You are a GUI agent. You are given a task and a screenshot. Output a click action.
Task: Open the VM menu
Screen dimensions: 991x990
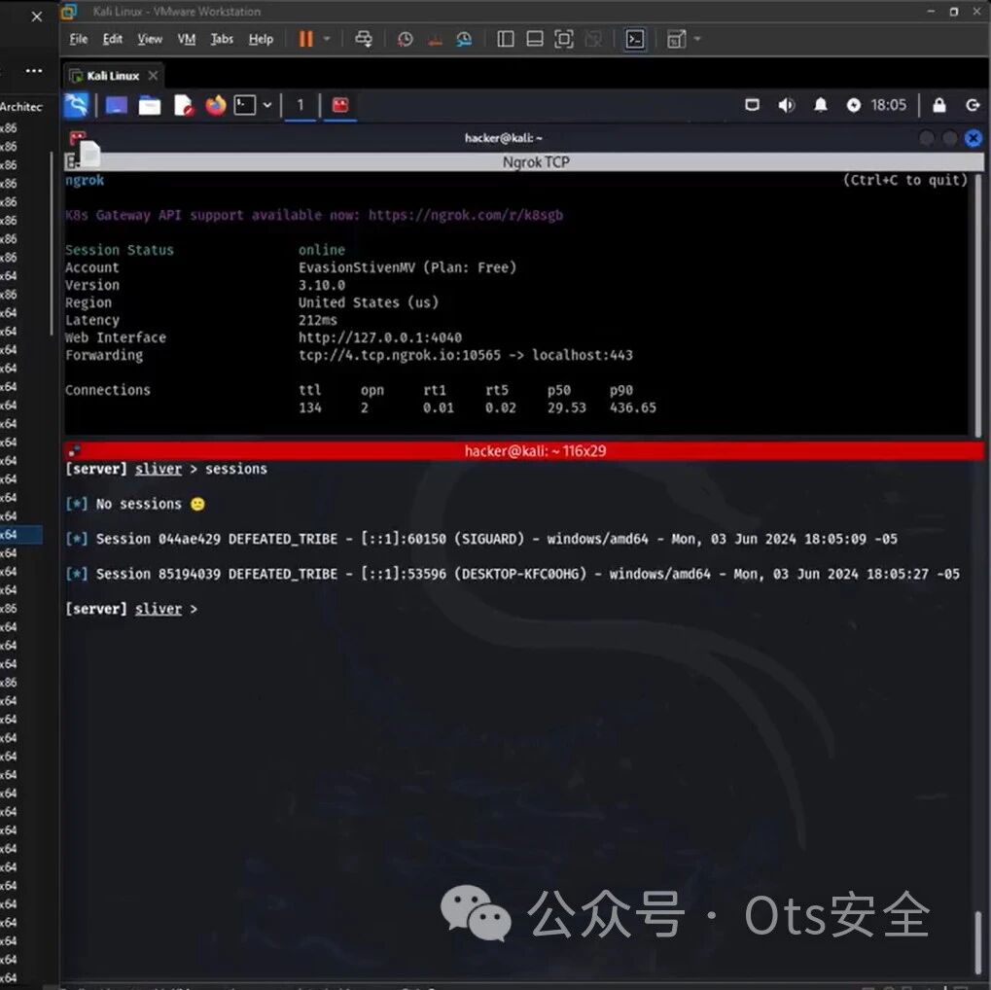click(187, 39)
